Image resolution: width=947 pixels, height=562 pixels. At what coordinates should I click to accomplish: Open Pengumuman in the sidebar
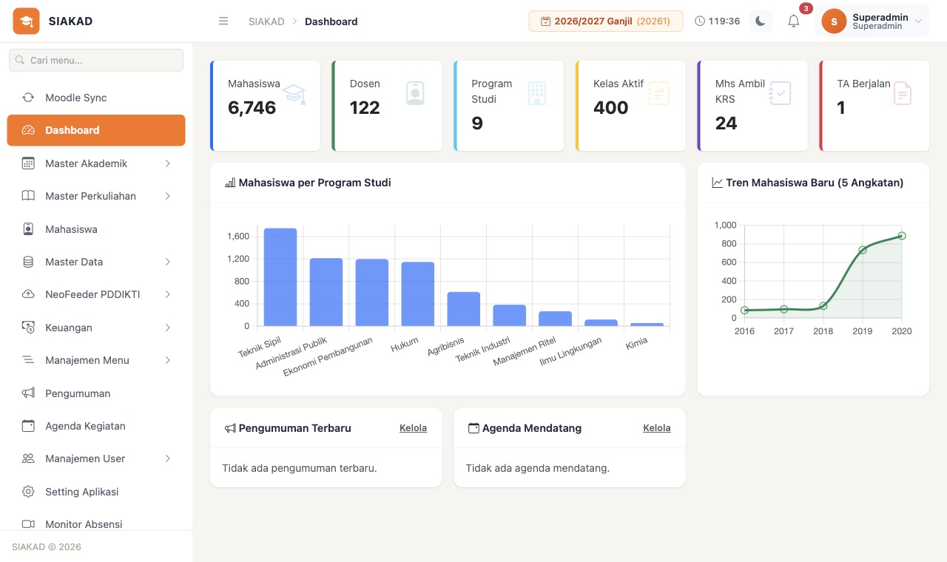[x=96, y=393]
